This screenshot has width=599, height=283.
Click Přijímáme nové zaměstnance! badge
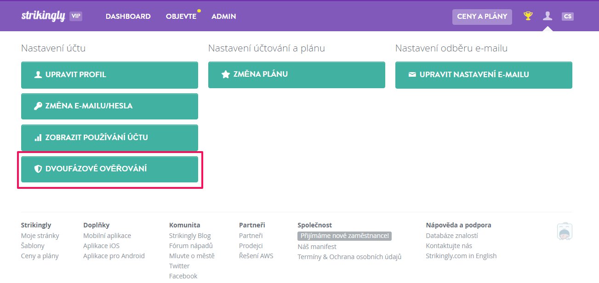pos(345,236)
